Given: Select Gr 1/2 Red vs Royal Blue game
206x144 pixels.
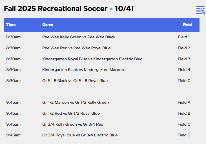Looking at the screenshot, I should pos(71,113).
